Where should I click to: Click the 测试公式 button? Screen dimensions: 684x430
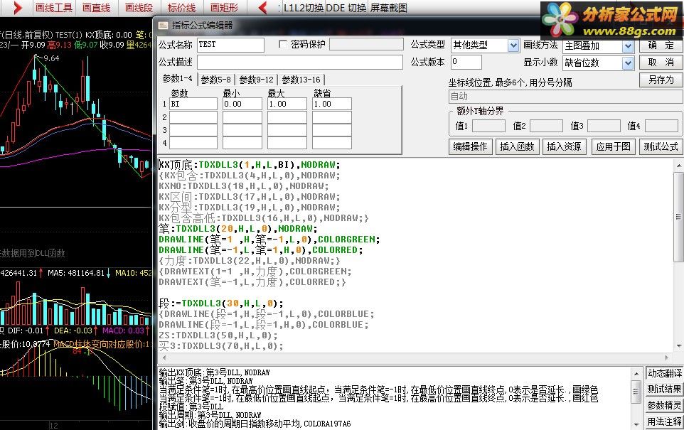coord(661,146)
